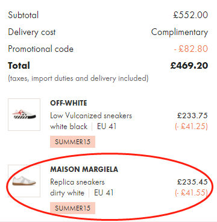Screen dimensions: 217x222
Task: Click the promotional discount amount £82.80
Action: pyautogui.click(x=190, y=49)
